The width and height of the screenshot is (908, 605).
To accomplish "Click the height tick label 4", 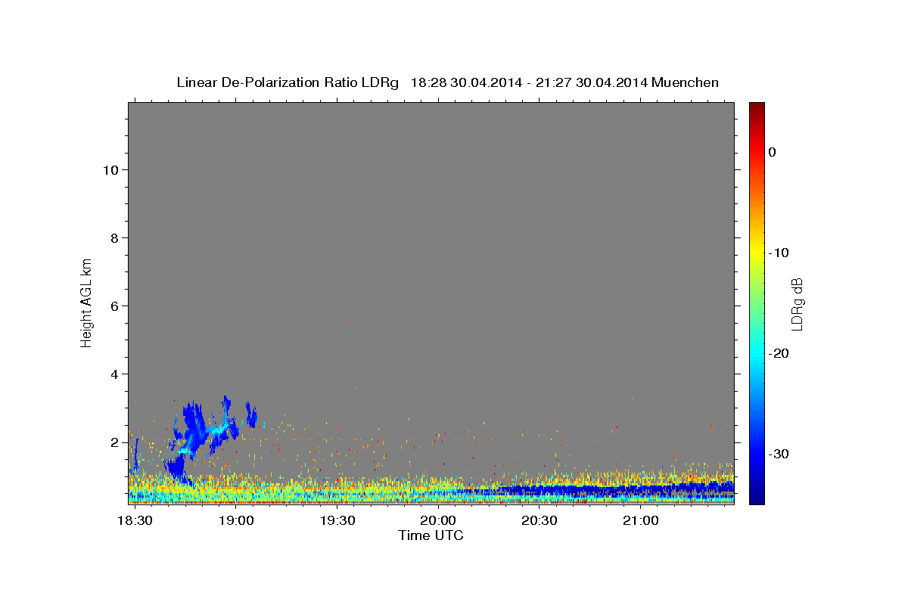I will [x=113, y=374].
